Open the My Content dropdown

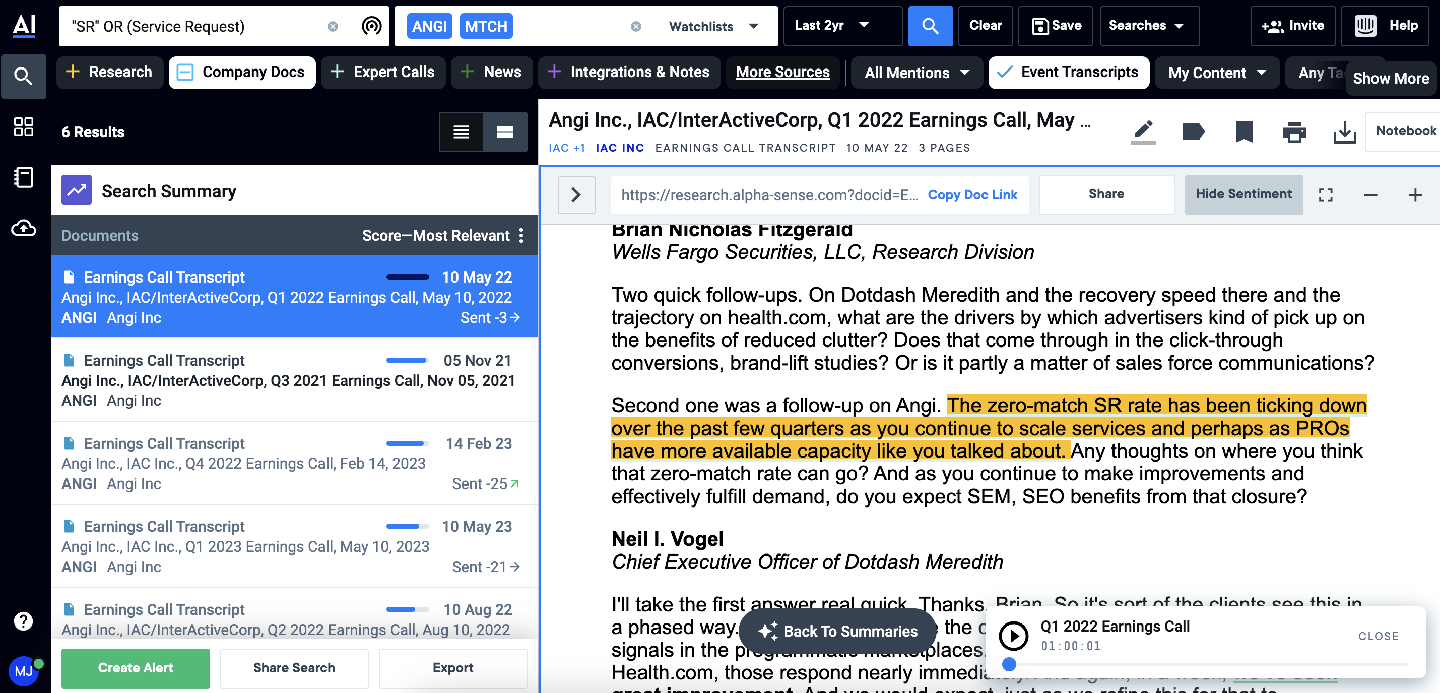pos(1216,73)
